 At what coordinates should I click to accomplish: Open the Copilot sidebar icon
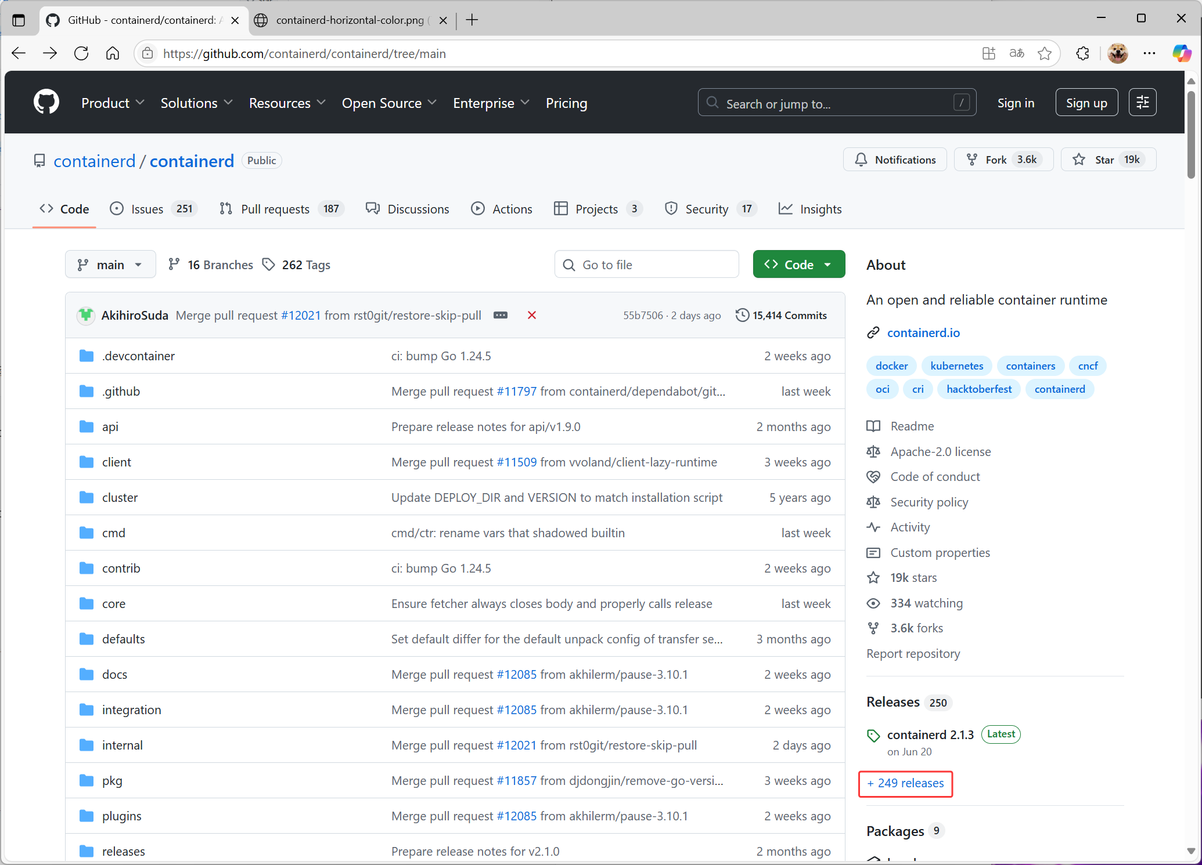(x=1182, y=53)
